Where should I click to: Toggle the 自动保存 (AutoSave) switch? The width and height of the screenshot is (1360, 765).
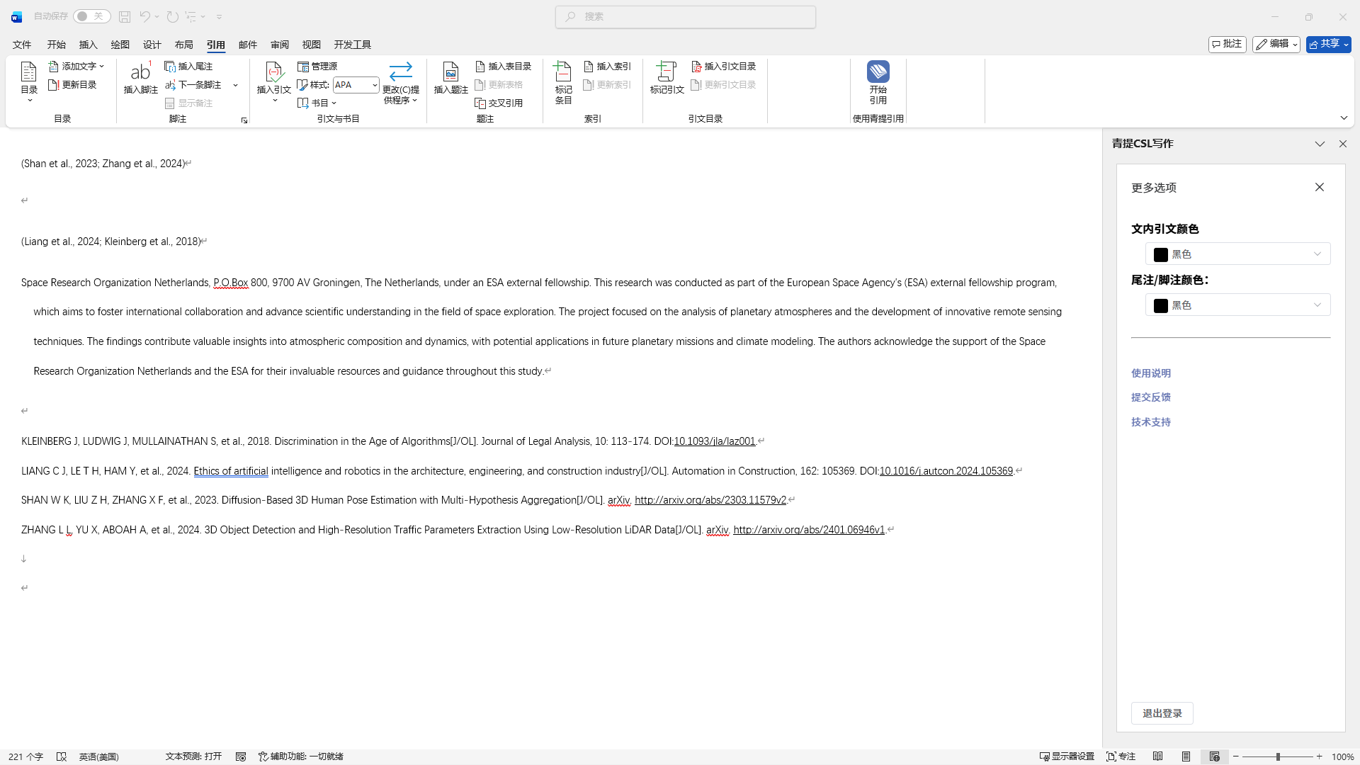[91, 16]
